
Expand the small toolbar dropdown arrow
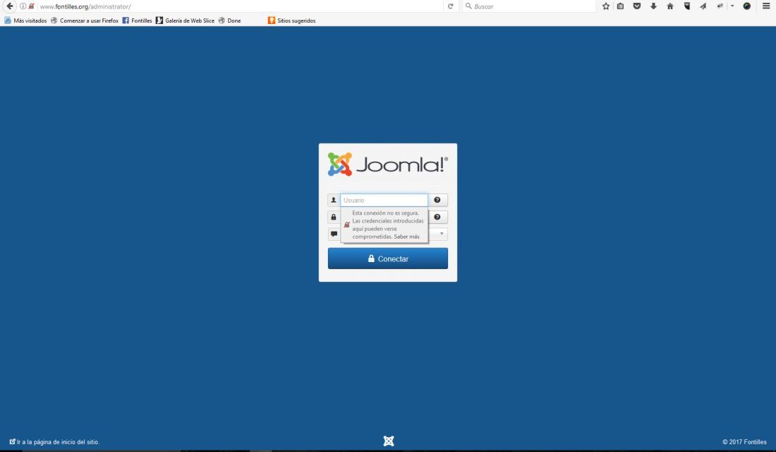click(732, 6)
